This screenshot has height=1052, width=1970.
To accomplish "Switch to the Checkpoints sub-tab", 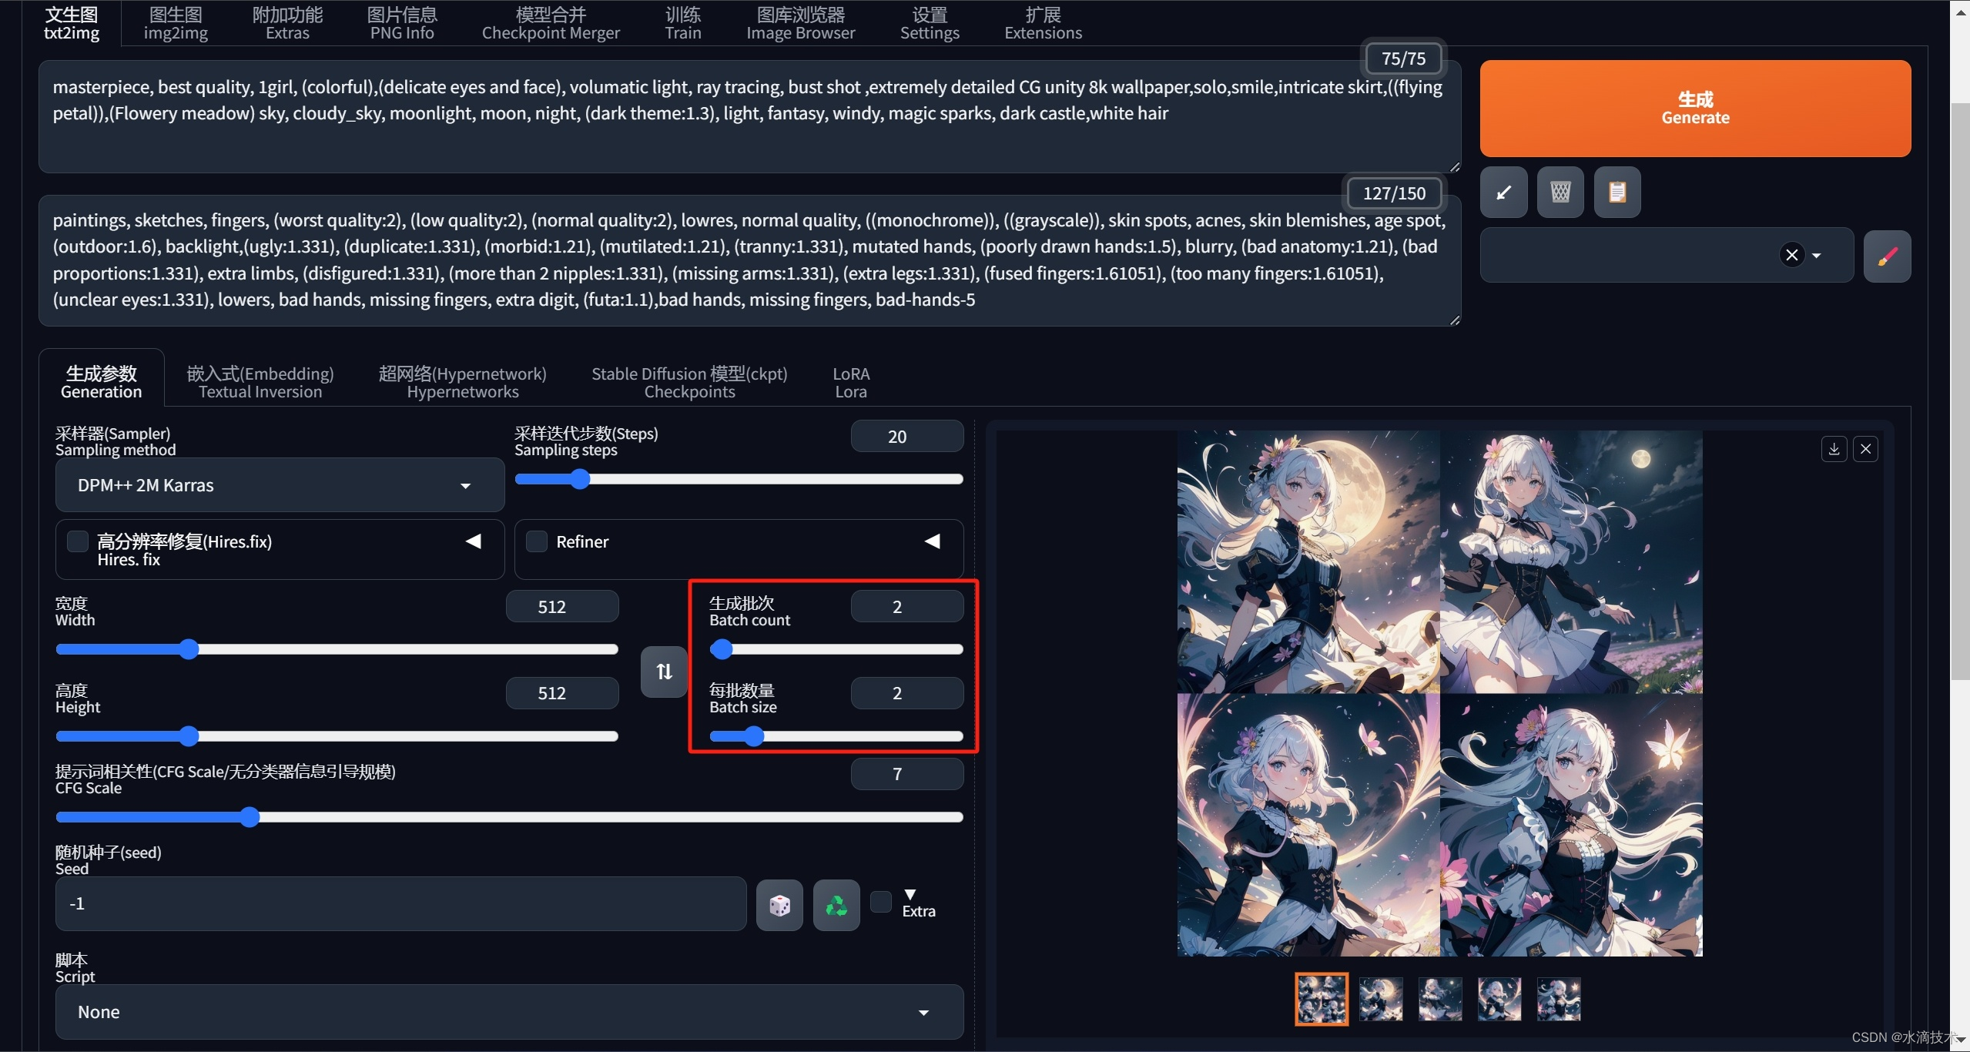I will (689, 382).
